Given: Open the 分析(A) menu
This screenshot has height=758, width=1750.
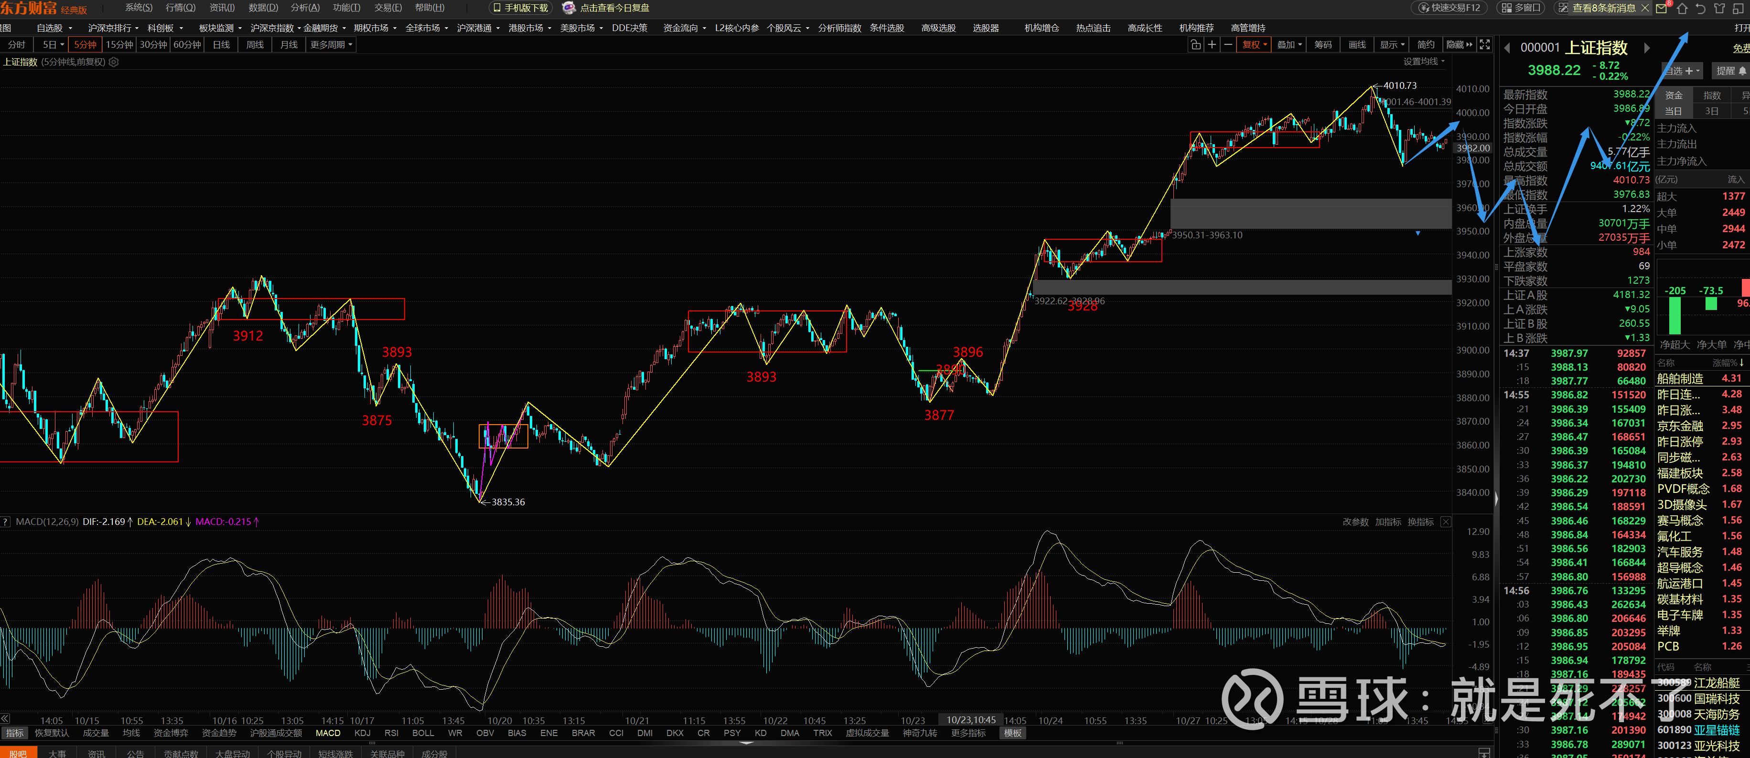Looking at the screenshot, I should pos(305,8).
